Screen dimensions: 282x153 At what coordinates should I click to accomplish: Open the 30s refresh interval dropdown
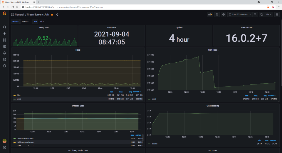268,14
